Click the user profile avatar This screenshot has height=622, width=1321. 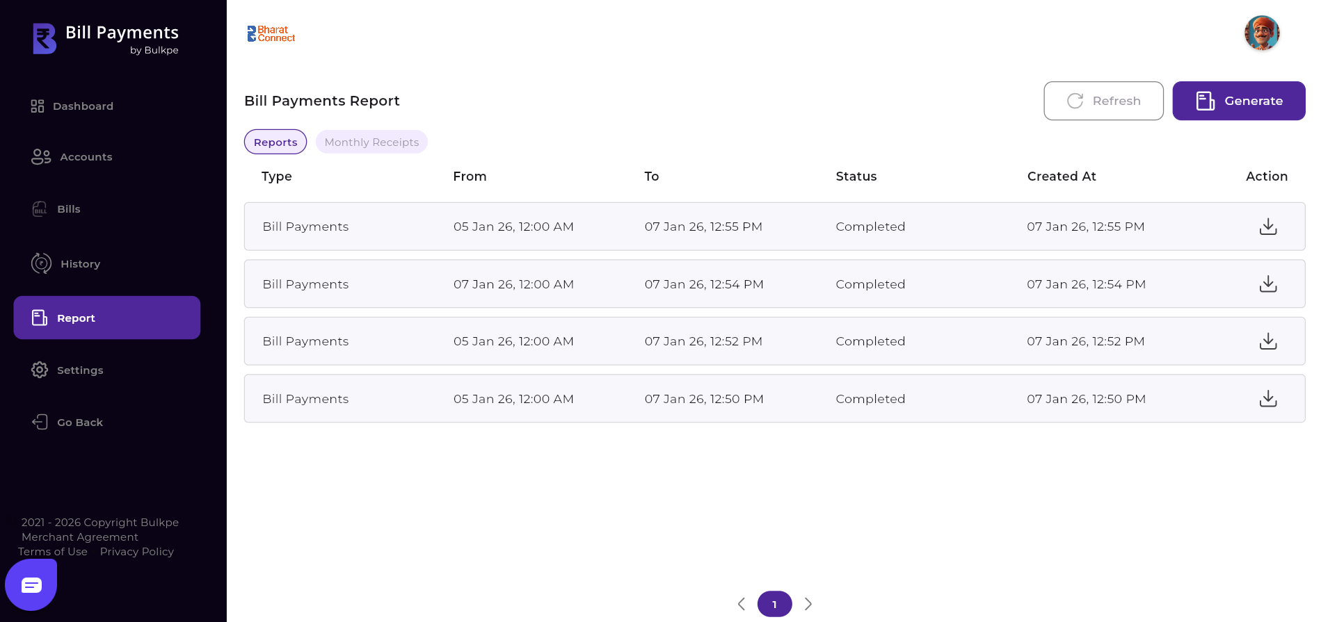coord(1261,33)
